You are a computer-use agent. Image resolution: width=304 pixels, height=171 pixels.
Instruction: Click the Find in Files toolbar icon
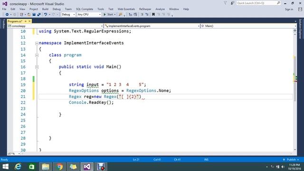pyautogui.click(x=120, y=15)
